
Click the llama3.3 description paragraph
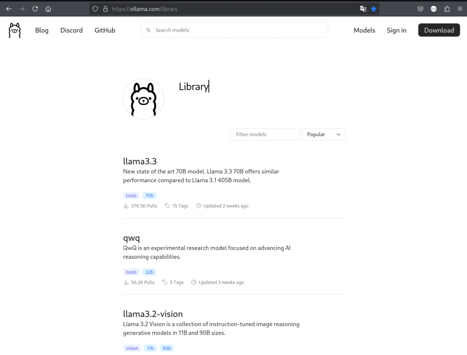point(201,176)
